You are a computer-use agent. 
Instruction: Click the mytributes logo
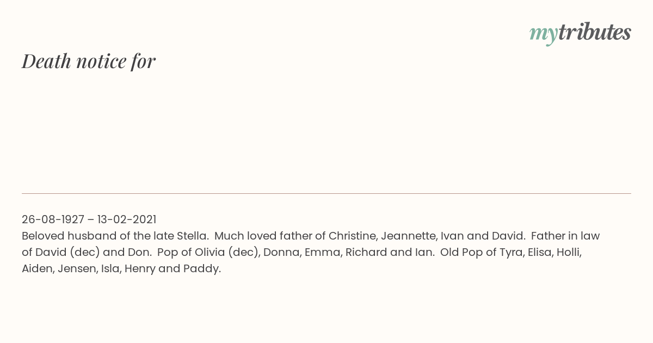click(x=580, y=33)
